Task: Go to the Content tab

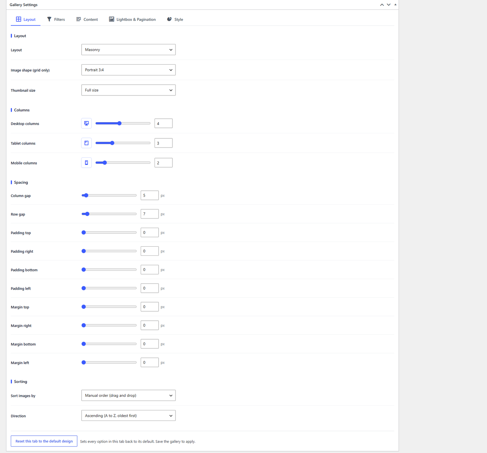Action: pos(87,19)
